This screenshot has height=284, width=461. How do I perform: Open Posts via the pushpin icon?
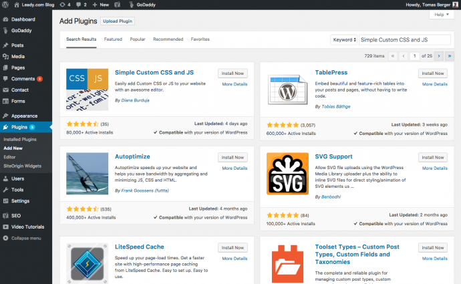coord(5,45)
